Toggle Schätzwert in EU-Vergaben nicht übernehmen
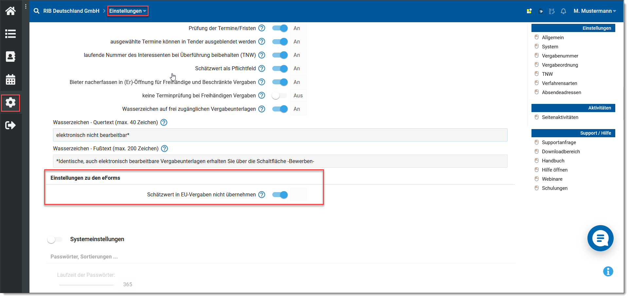 click(280, 195)
